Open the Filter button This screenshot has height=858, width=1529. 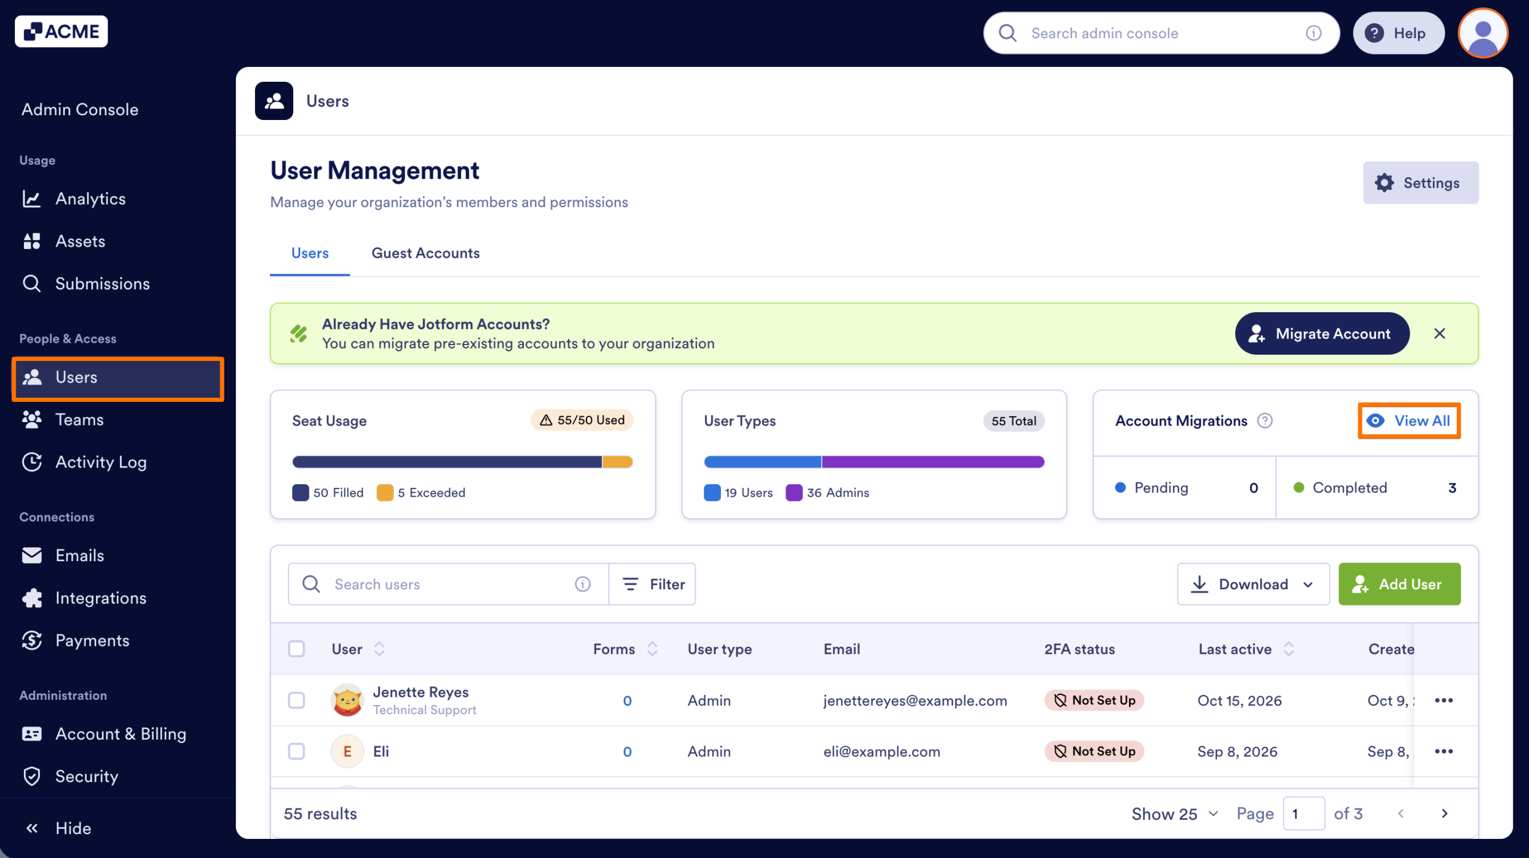pos(652,584)
